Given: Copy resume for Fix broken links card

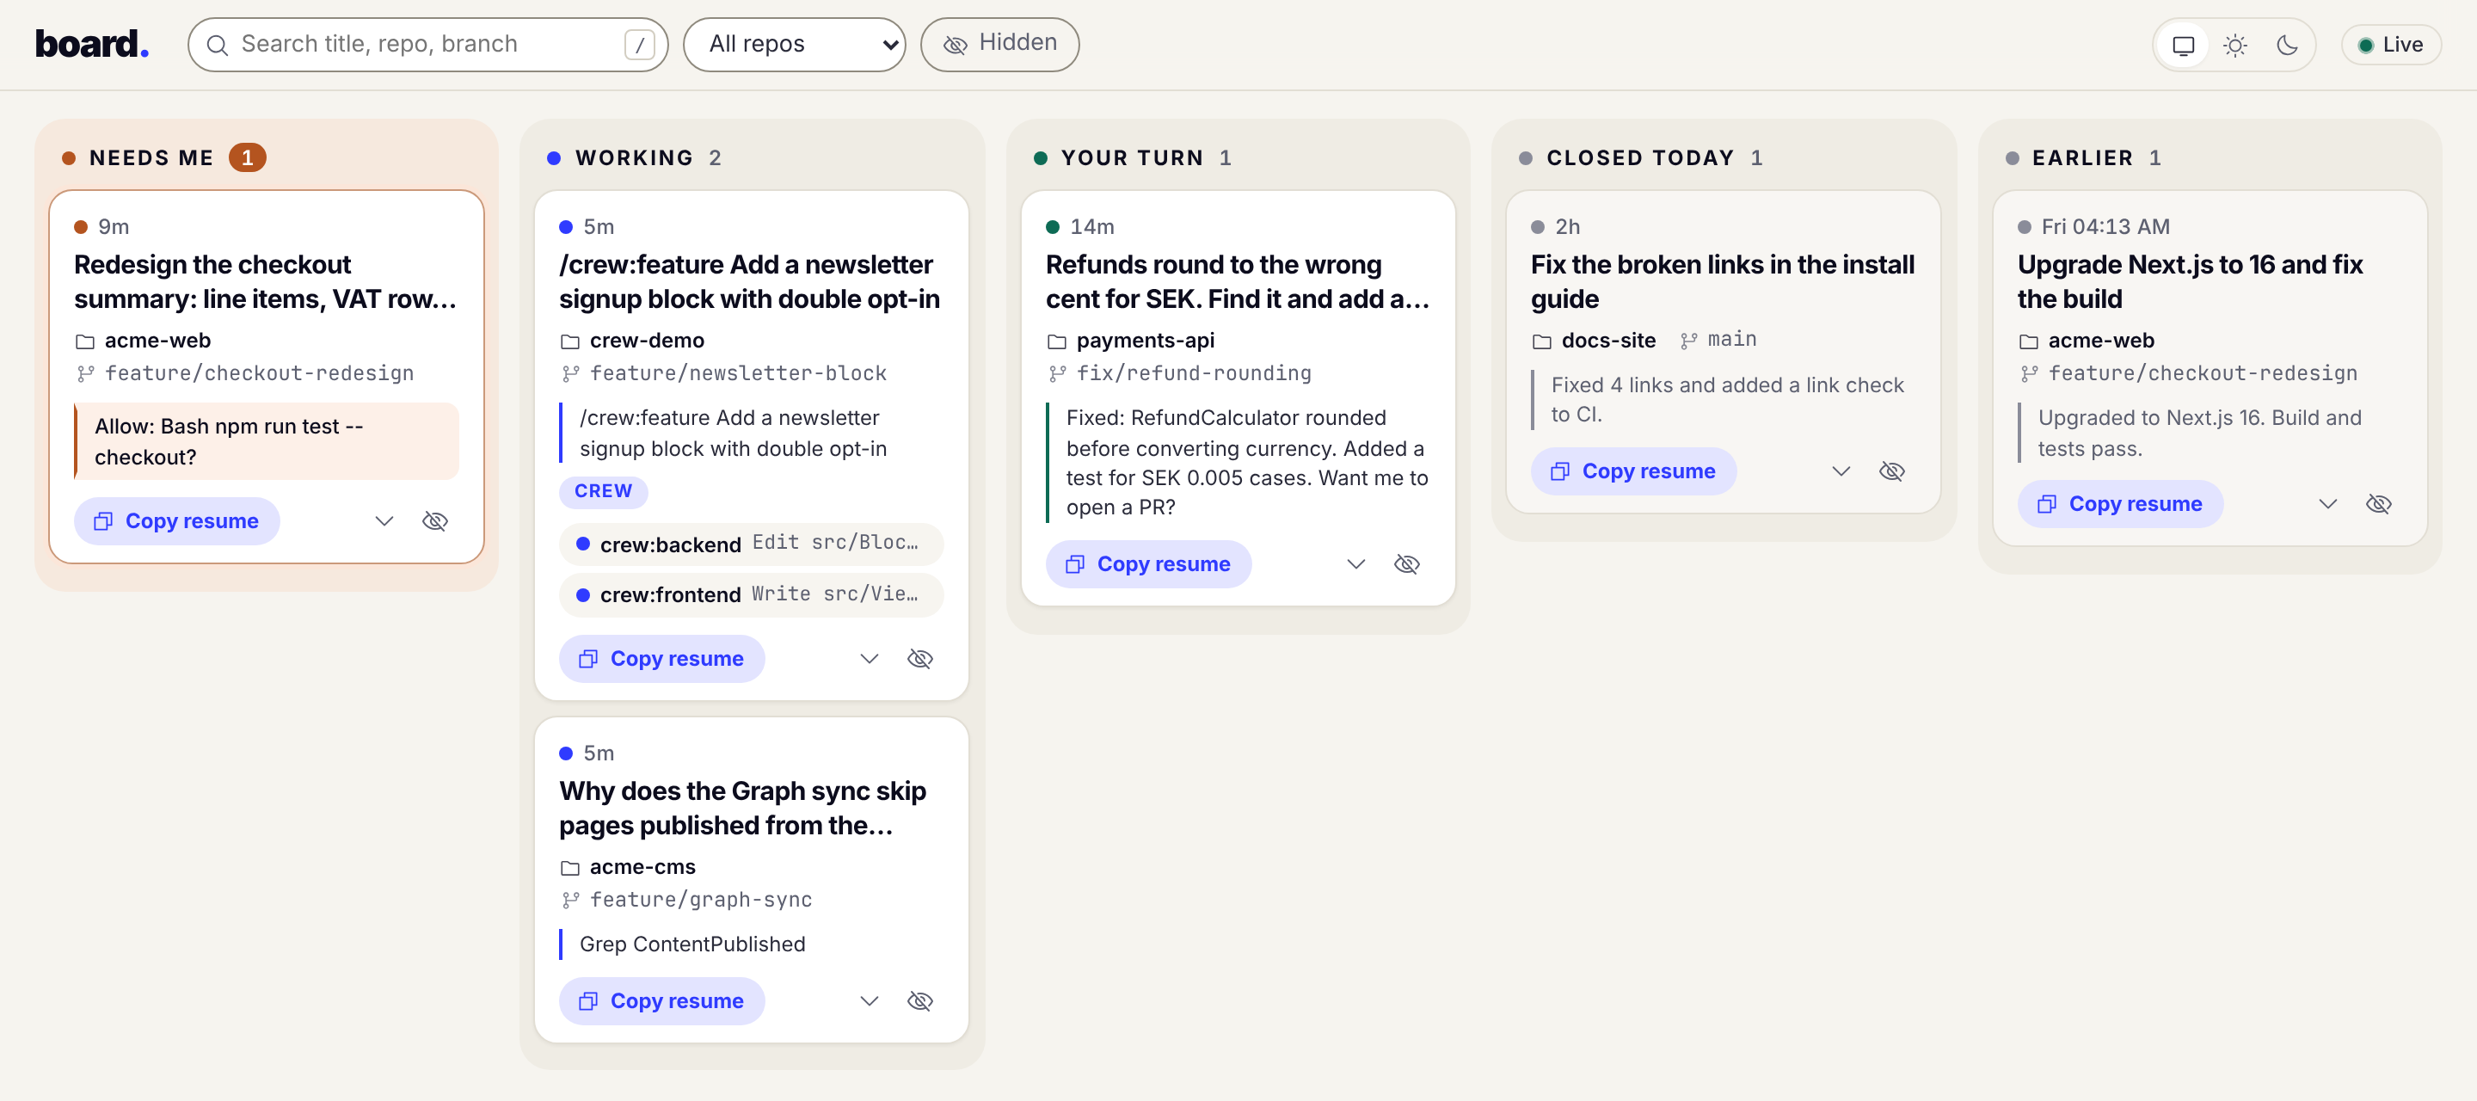Looking at the screenshot, I should (1632, 471).
